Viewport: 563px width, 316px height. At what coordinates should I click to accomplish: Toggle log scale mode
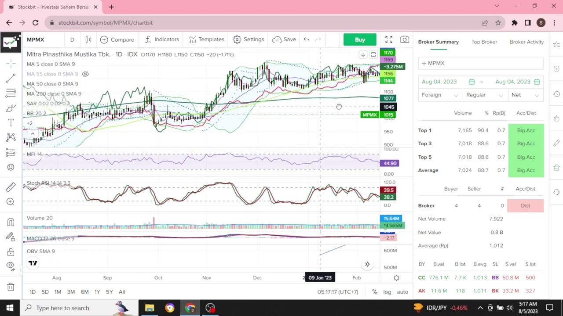[x=387, y=292]
